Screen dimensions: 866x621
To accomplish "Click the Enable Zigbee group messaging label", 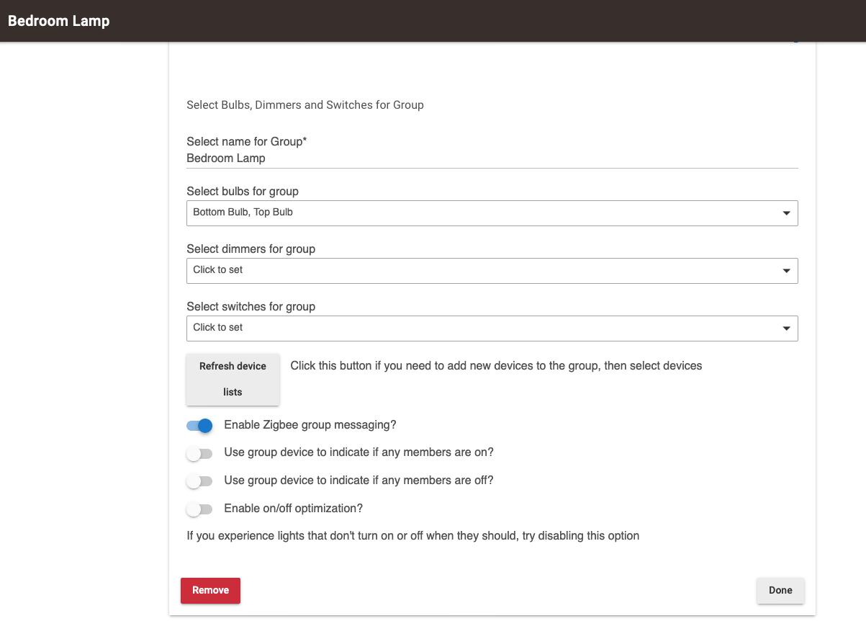I will (x=309, y=424).
